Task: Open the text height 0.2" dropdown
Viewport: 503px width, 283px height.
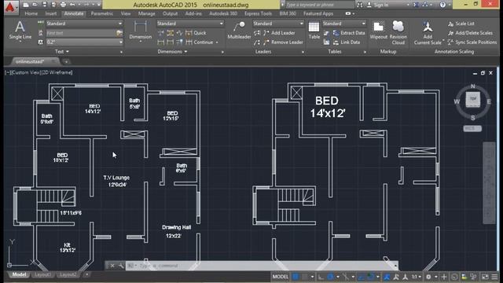Action: click(x=84, y=42)
